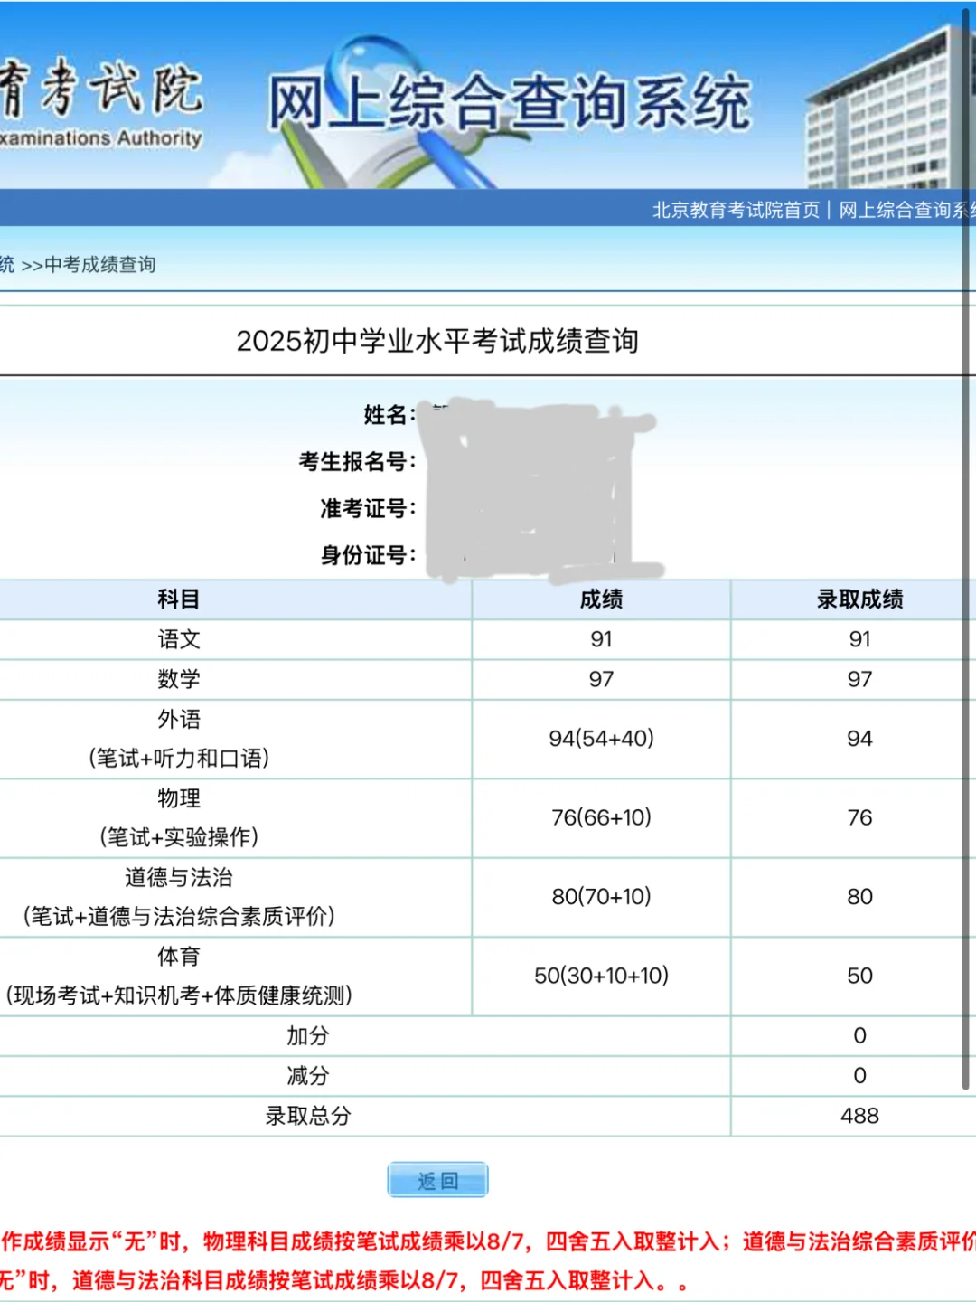Open 北京教育考试院首页 link
Viewport: 976px width, 1302px height.
click(x=736, y=210)
